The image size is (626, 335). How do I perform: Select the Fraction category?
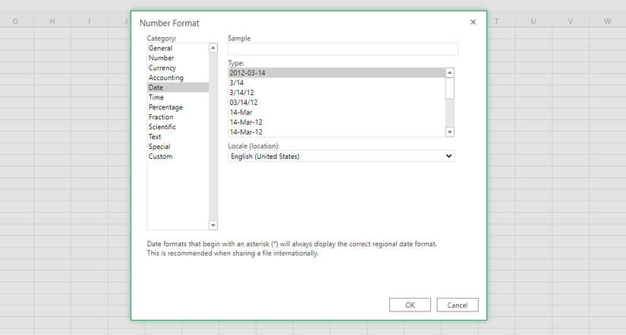click(161, 117)
